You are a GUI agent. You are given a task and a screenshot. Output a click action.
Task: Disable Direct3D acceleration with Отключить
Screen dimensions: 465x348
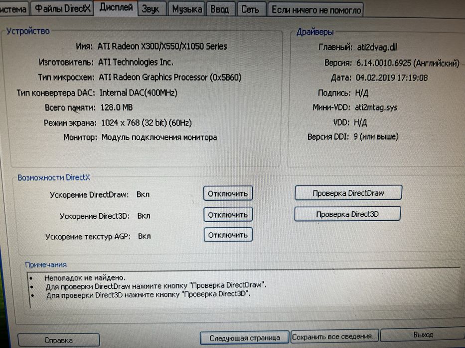pyautogui.click(x=228, y=215)
